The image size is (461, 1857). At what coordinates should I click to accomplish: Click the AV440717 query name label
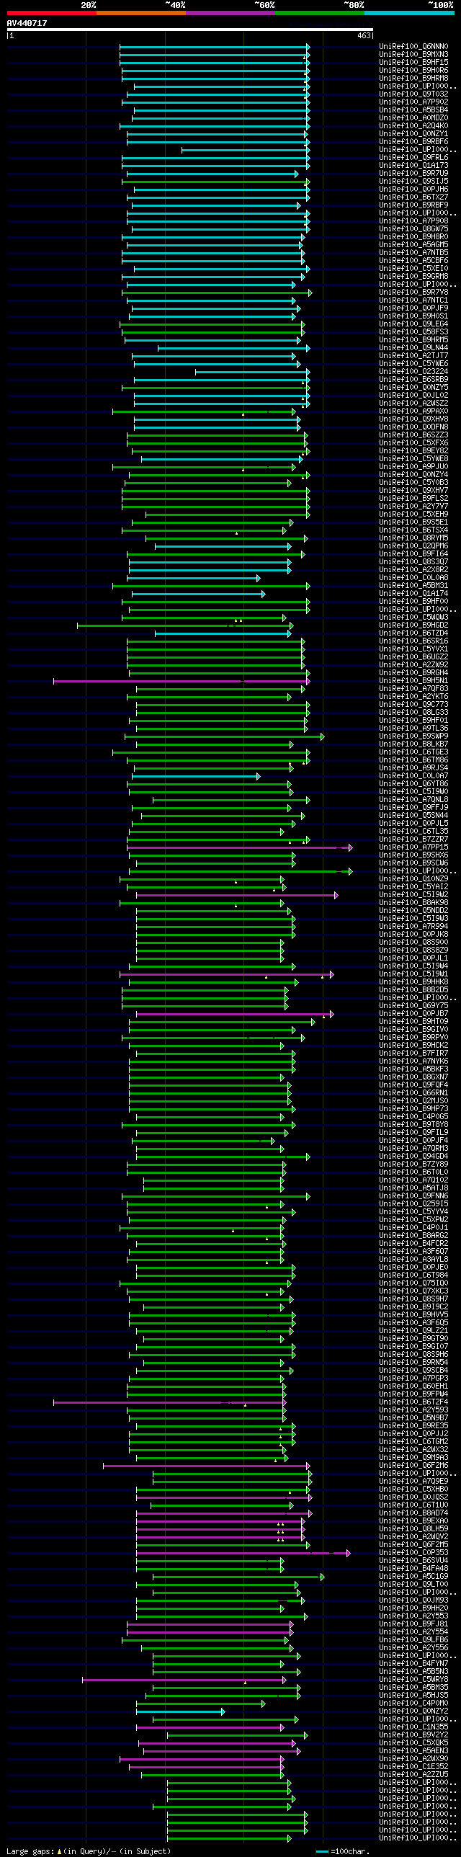(27, 23)
